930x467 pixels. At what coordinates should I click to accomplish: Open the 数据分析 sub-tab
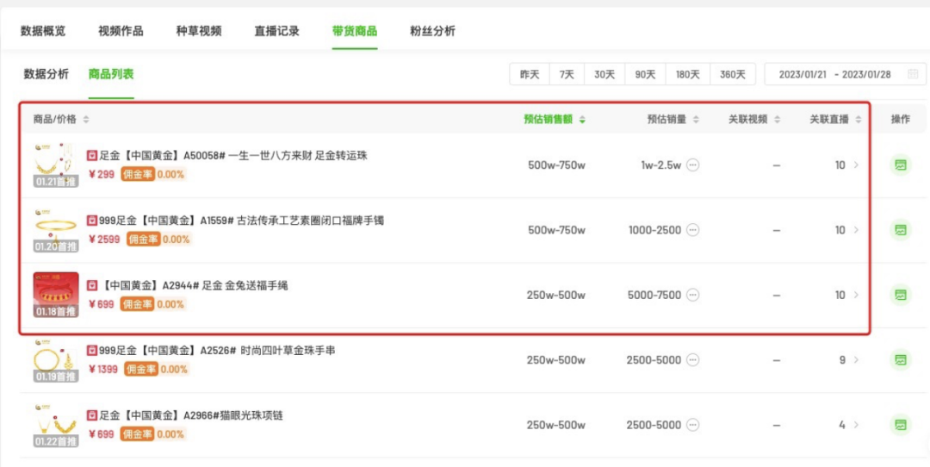[x=46, y=74]
